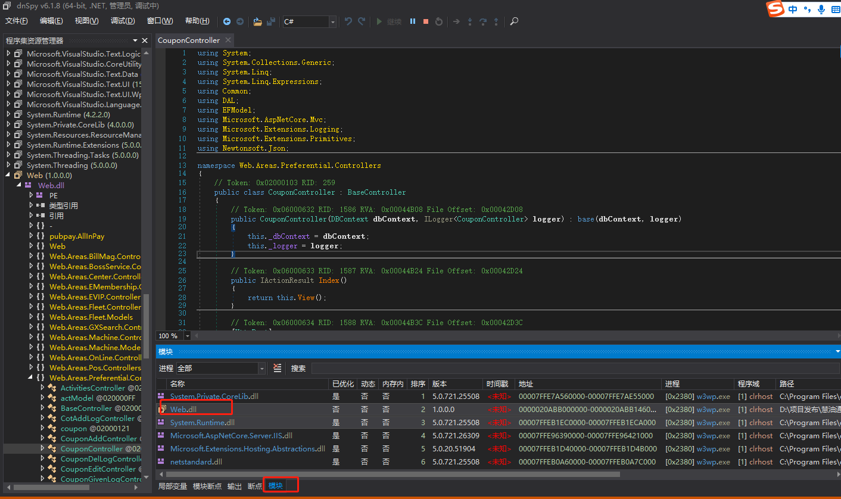The image size is (841, 499).
Task: Switch to the 断点 tab
Action: click(255, 486)
